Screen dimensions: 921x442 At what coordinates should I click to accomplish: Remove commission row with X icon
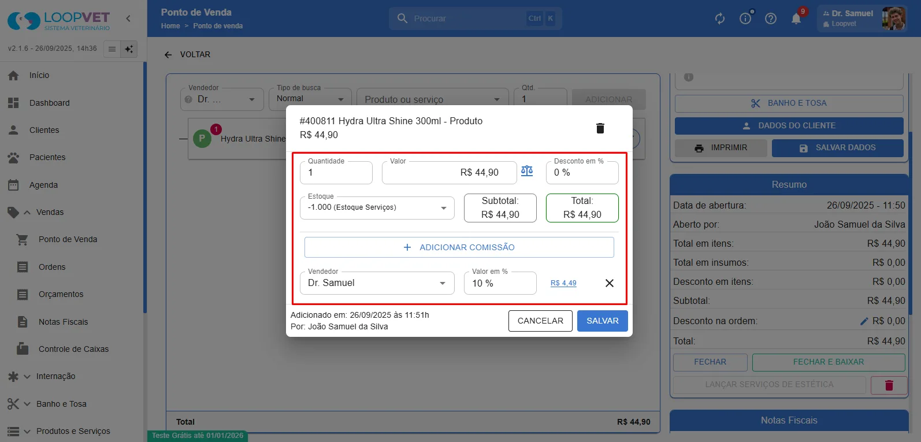click(609, 283)
